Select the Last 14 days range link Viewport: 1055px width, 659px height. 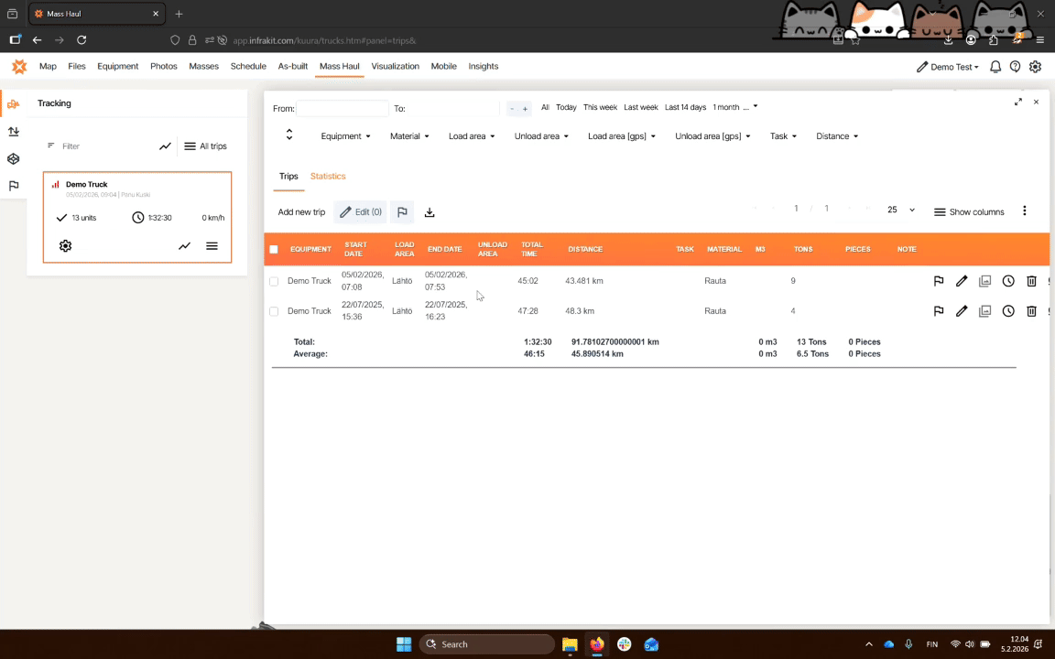pyautogui.click(x=685, y=108)
